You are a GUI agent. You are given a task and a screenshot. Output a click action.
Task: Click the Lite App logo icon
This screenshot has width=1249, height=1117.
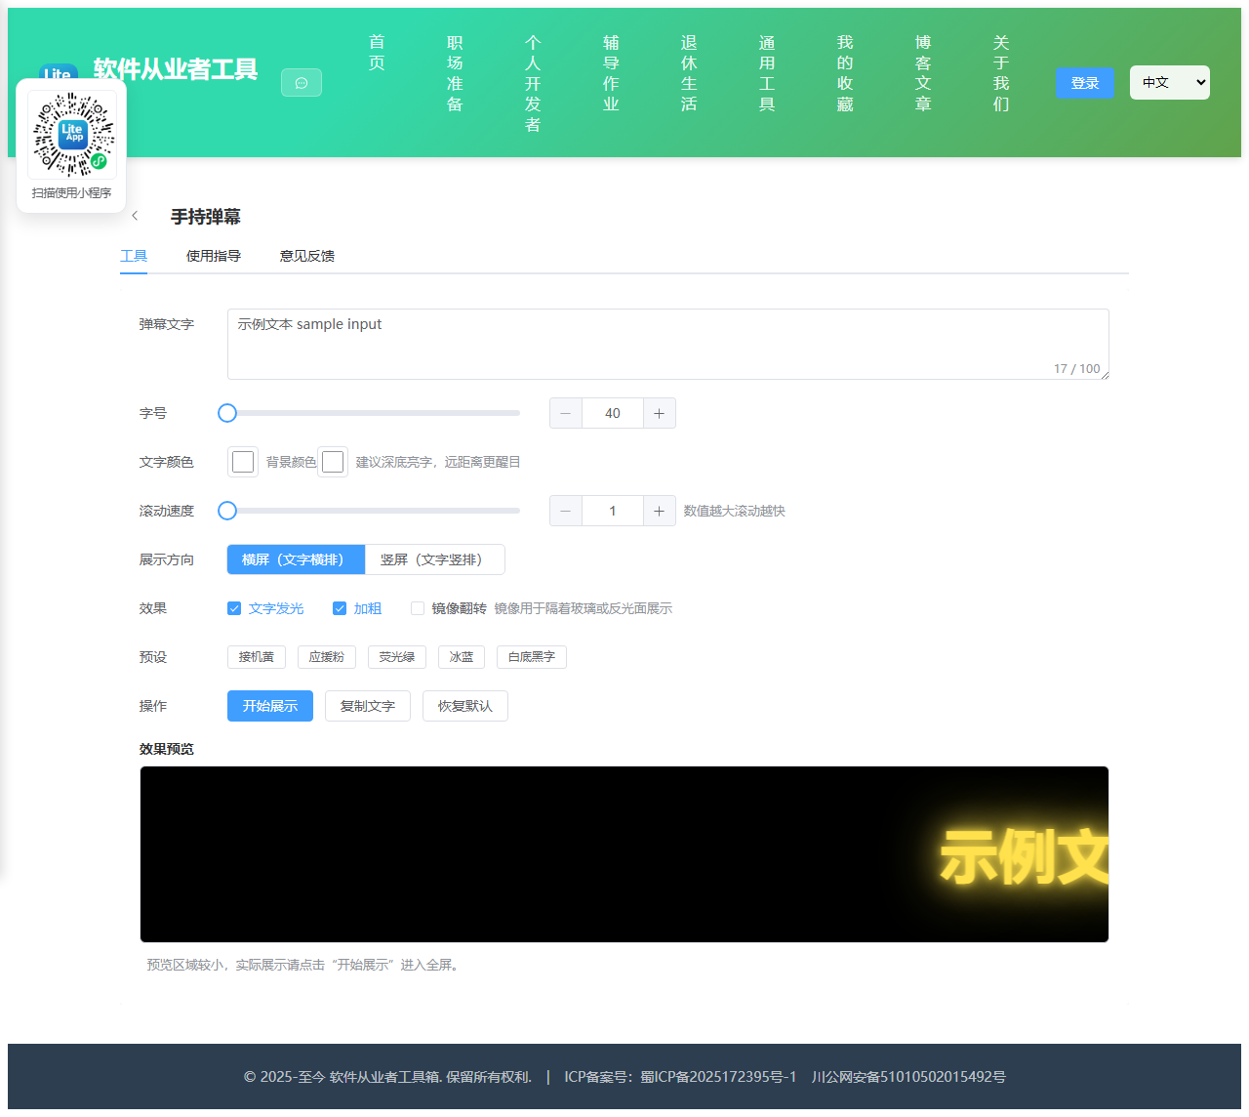pos(58,71)
